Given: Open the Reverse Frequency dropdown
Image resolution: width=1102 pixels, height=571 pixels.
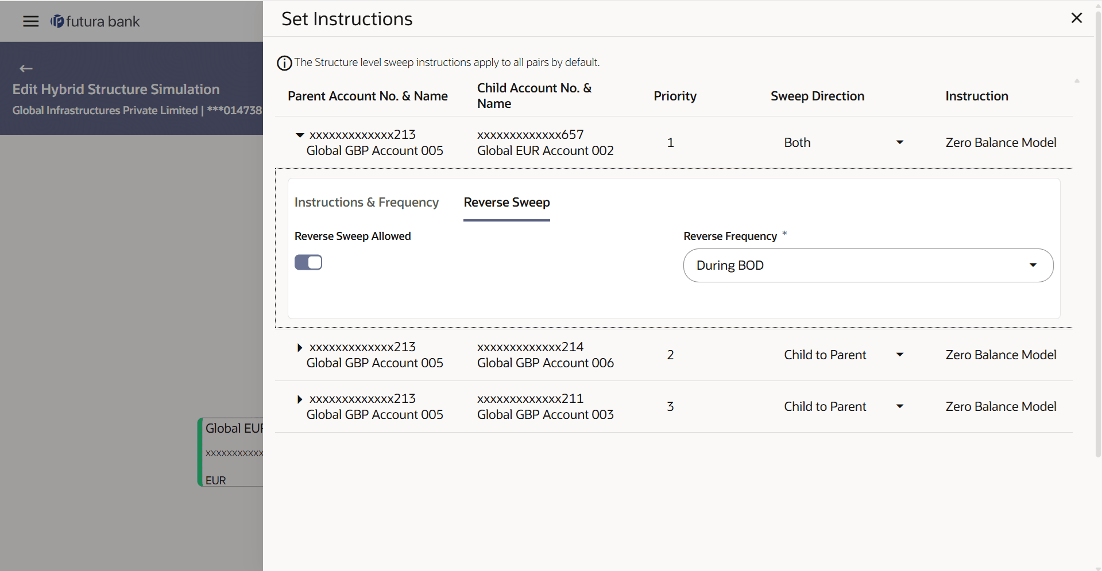Looking at the screenshot, I should (868, 265).
